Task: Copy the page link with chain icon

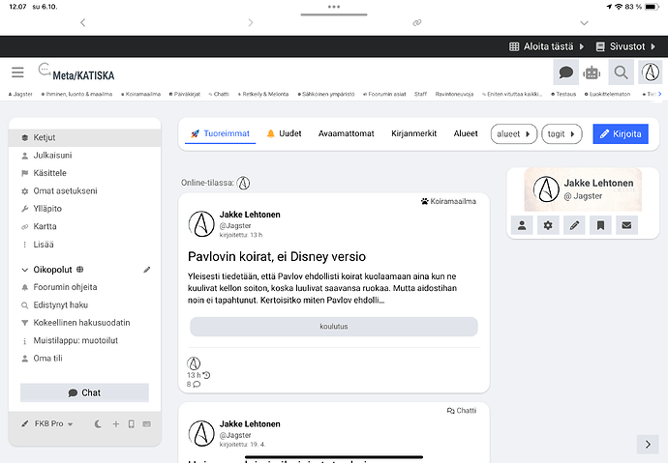Action: point(417,22)
